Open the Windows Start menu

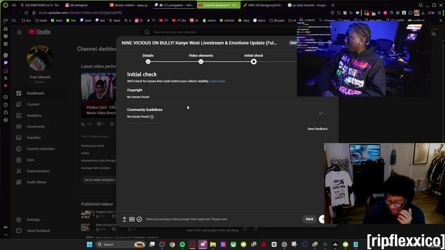pyautogui.click(x=89, y=244)
